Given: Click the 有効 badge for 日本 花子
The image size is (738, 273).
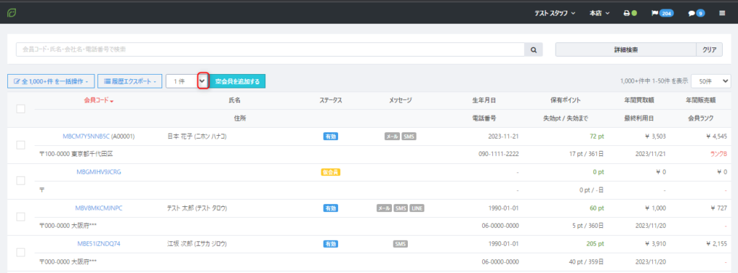Looking at the screenshot, I should click(330, 136).
